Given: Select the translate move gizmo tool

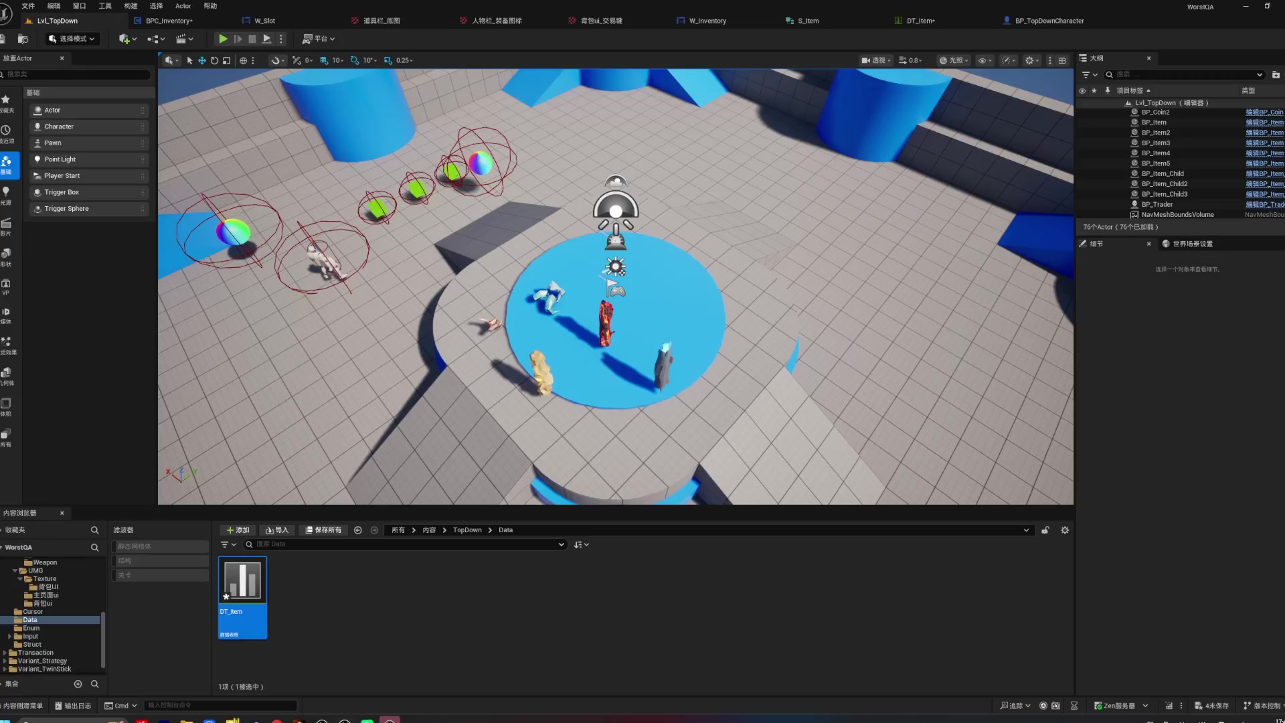Looking at the screenshot, I should tap(201, 60).
